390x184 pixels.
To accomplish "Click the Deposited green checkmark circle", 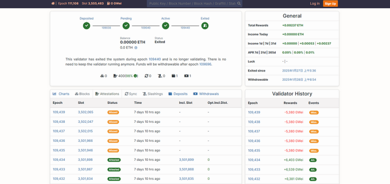I will [87, 26].
